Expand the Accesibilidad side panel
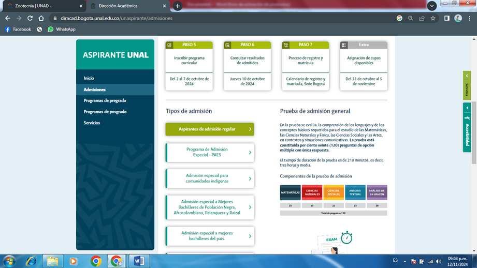This screenshot has width=477, height=268. coord(467,127)
